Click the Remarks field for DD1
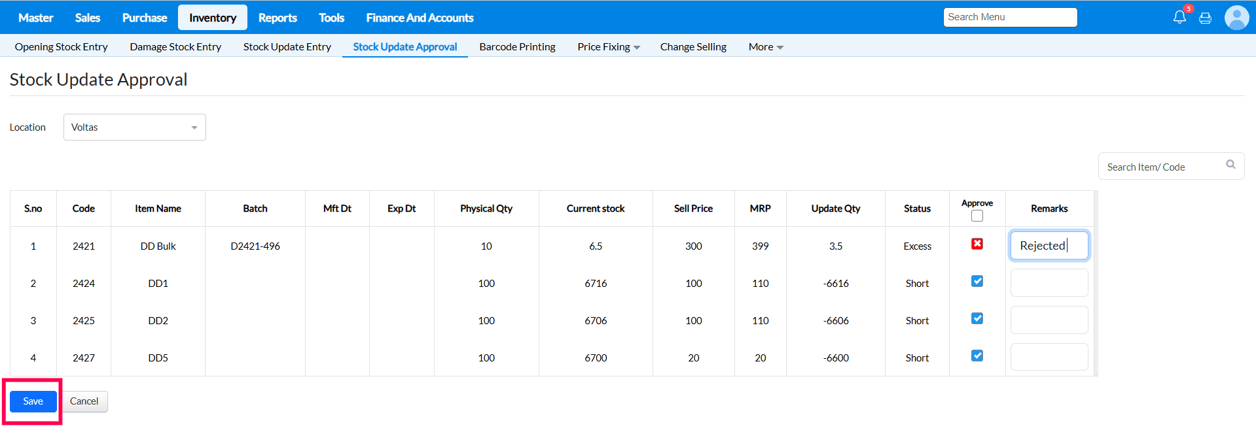 coord(1049,283)
